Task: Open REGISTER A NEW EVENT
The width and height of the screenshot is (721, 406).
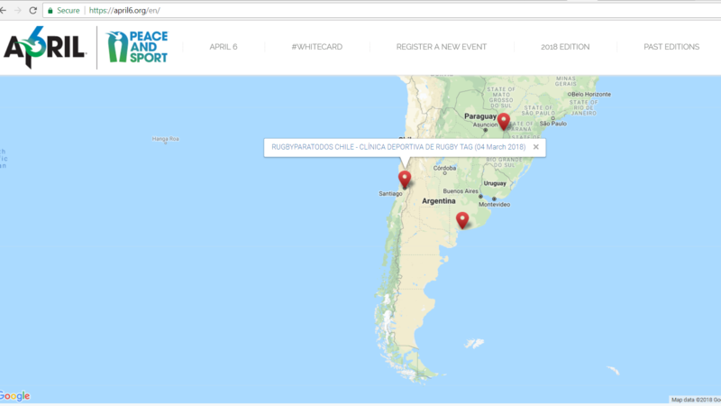Action: pyautogui.click(x=433, y=47)
